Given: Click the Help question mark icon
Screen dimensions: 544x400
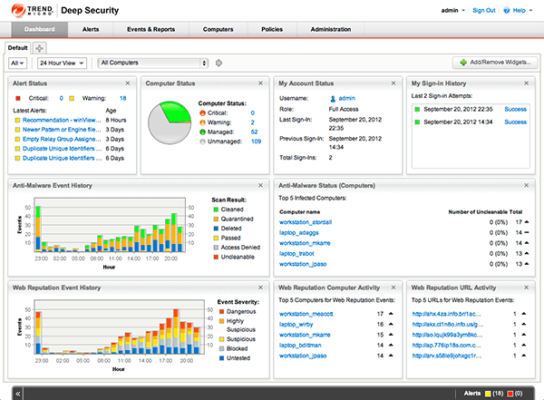Looking at the screenshot, I should coord(508,11).
